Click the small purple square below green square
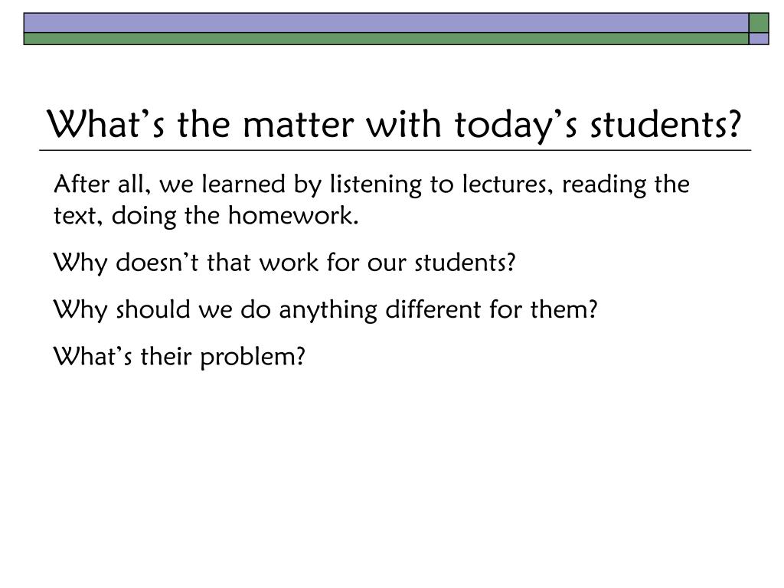 coord(759,39)
